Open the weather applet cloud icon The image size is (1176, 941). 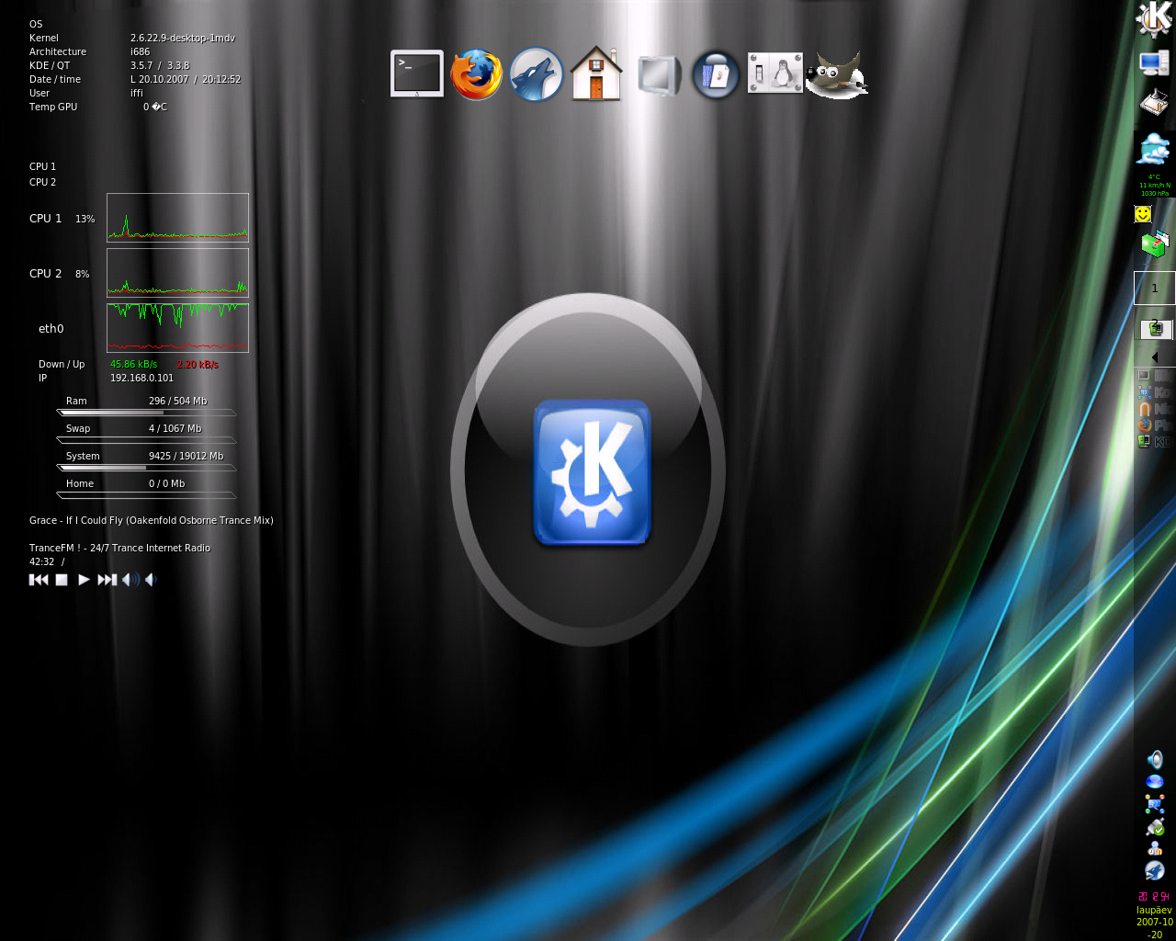tap(1154, 150)
